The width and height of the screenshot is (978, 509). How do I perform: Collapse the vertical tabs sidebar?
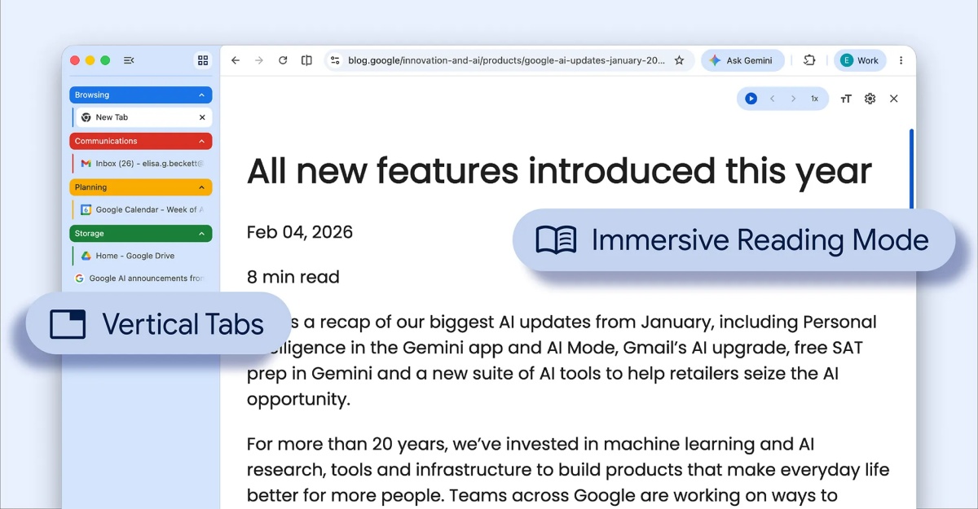(x=128, y=59)
